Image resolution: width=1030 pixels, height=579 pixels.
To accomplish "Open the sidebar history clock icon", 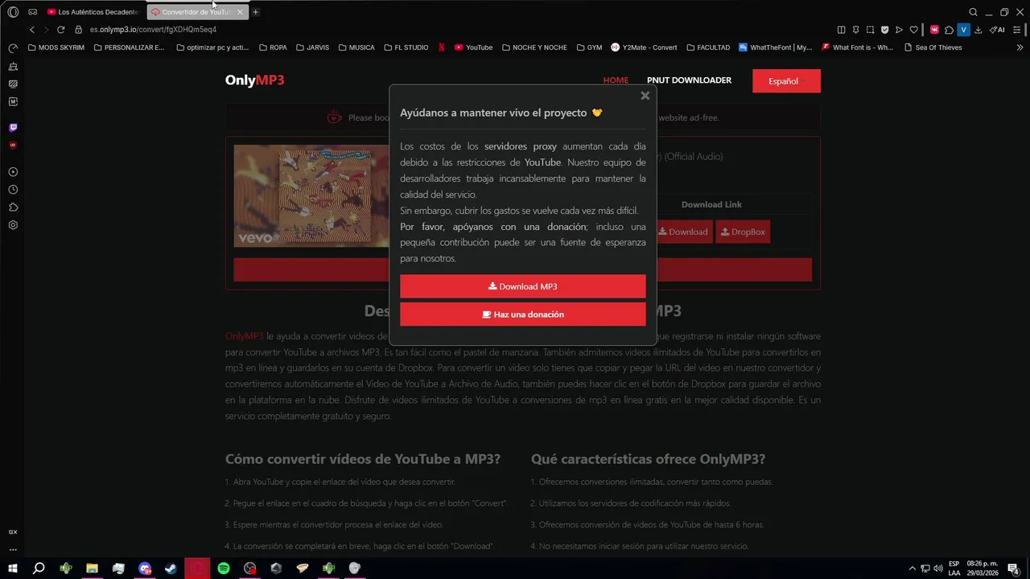I will (x=13, y=190).
